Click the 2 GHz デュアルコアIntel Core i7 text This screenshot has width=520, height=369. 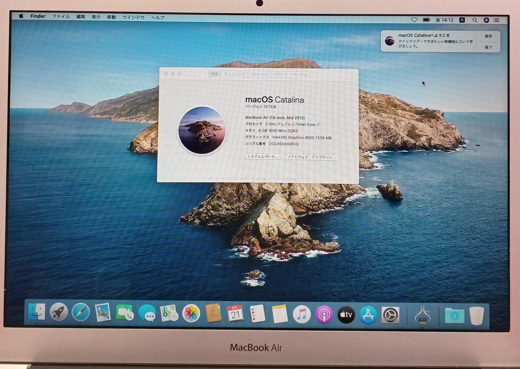point(292,124)
